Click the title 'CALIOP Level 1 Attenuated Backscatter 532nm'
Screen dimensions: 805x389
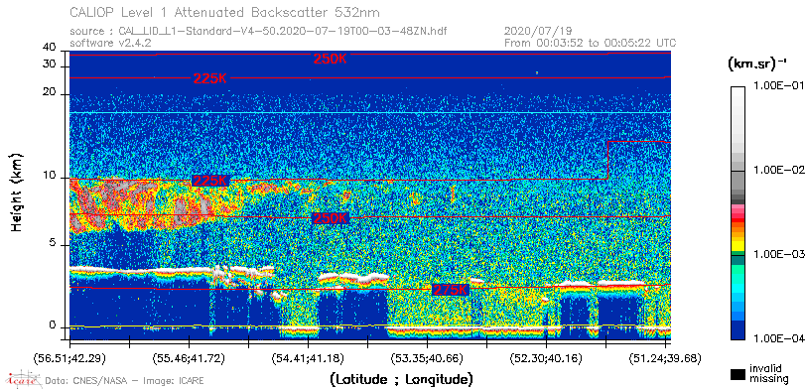pyautogui.click(x=225, y=12)
